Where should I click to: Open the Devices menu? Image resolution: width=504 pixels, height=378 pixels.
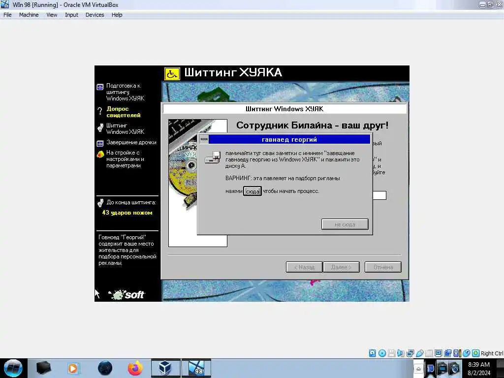95,15
